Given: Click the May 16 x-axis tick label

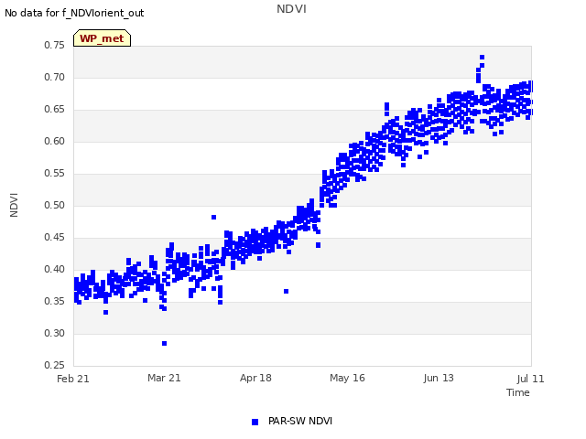Looking at the screenshot, I should click(x=347, y=378).
